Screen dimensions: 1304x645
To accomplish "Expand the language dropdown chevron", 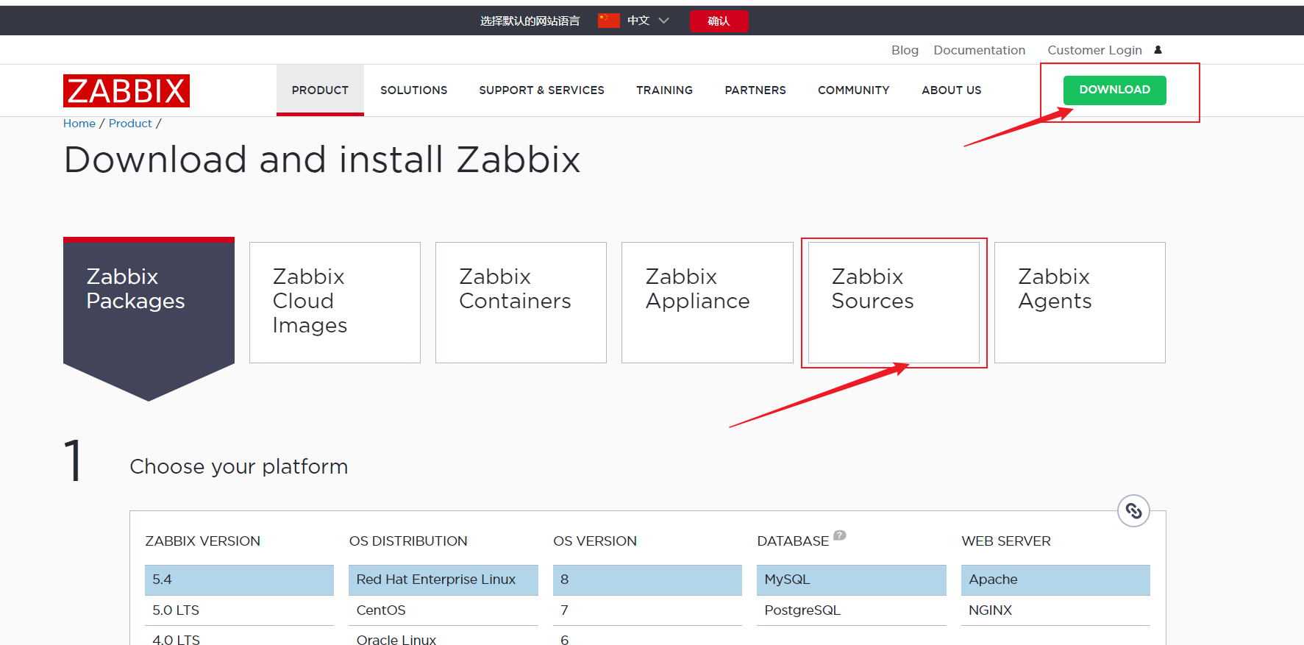I will (x=664, y=21).
